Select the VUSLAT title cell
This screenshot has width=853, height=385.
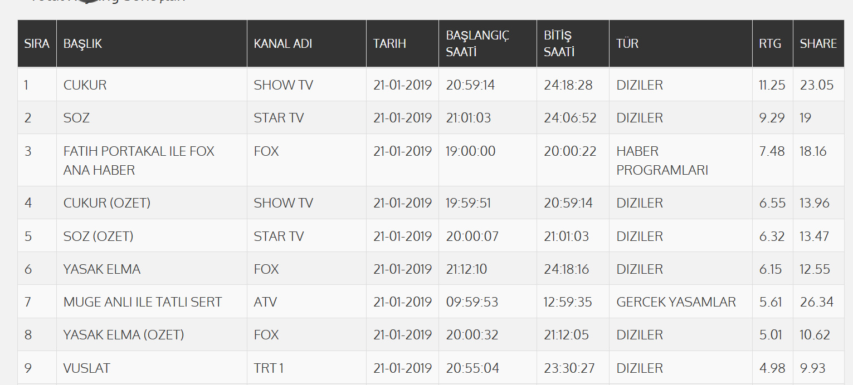click(x=87, y=368)
